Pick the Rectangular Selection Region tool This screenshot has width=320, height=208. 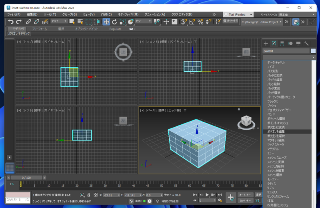[88, 22]
